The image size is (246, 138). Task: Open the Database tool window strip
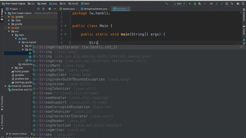(244, 15)
